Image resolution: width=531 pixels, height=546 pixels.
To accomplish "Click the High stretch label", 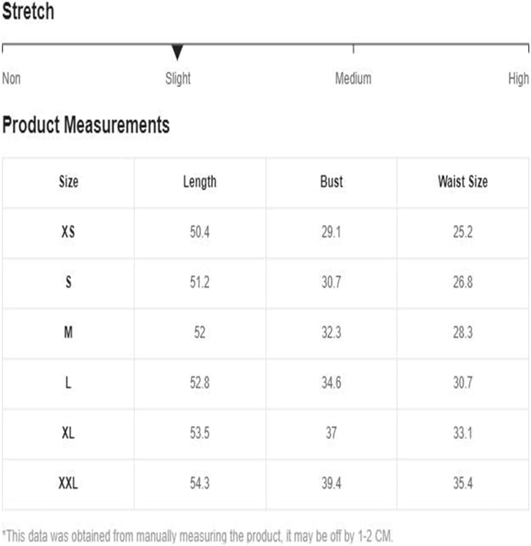I will click(519, 79).
